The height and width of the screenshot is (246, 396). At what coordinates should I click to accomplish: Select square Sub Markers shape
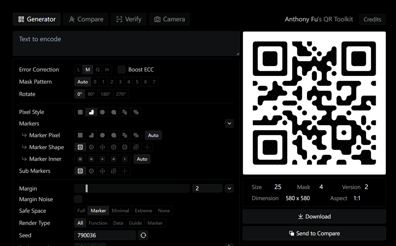pyautogui.click(x=80, y=171)
